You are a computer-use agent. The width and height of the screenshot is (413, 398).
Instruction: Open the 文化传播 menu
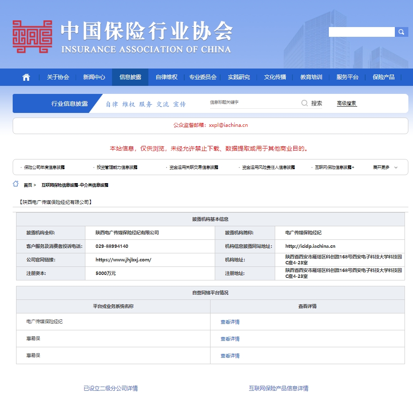click(x=275, y=77)
